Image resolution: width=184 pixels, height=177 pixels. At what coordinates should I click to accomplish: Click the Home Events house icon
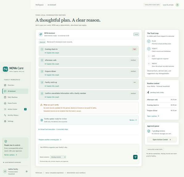[x=5, y=103]
